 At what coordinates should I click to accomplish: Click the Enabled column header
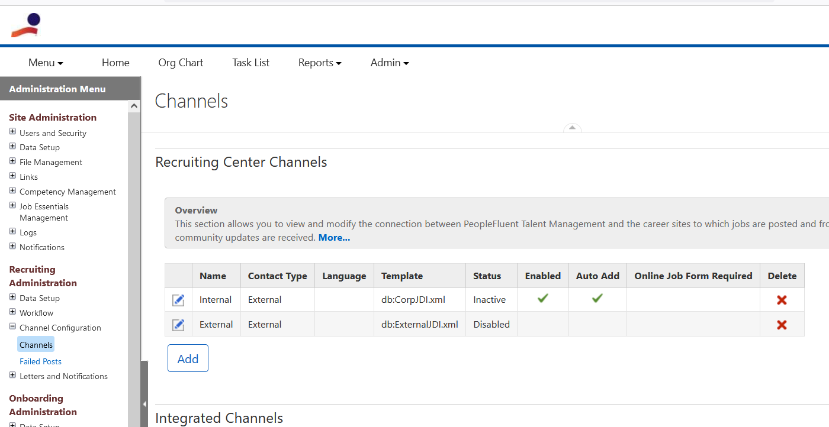point(543,276)
